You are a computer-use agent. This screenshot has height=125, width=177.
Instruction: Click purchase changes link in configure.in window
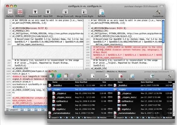point(141,6)
